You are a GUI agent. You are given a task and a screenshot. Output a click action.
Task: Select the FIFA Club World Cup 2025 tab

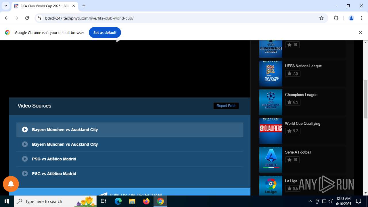[x=45, y=6]
